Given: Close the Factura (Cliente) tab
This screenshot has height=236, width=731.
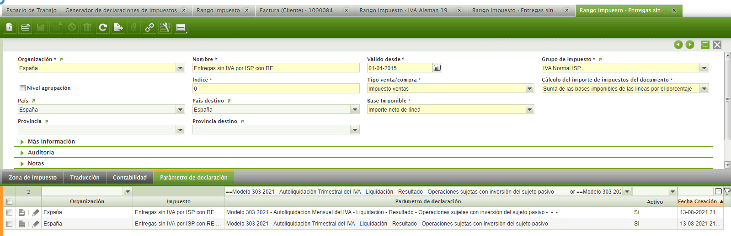Looking at the screenshot, I should coord(346,10).
